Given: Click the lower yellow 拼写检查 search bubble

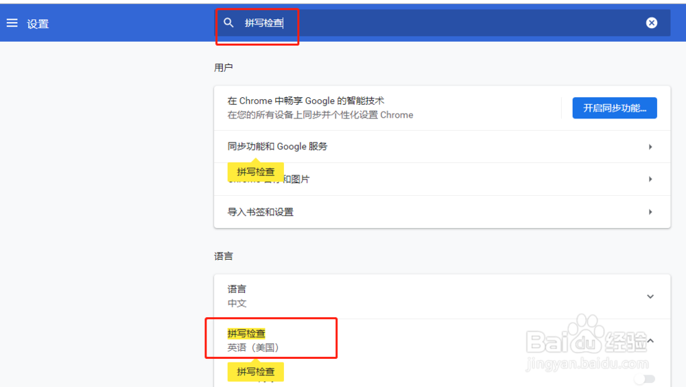Looking at the screenshot, I should (255, 372).
